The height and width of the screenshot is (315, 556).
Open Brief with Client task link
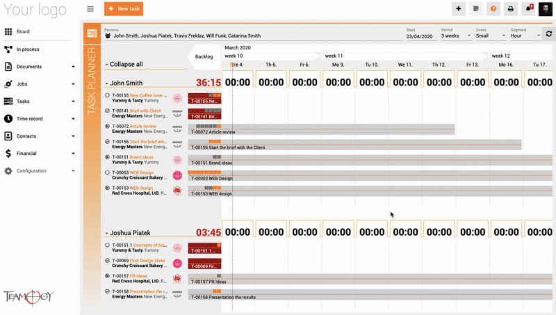145,111
